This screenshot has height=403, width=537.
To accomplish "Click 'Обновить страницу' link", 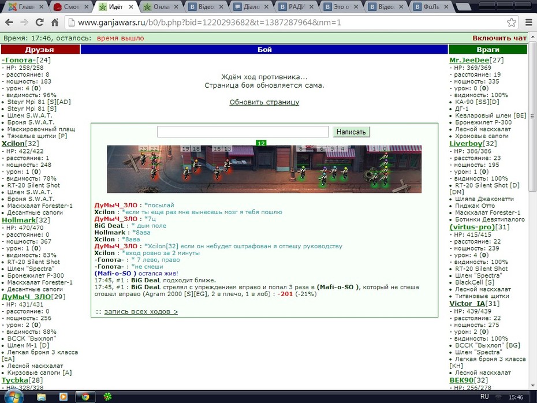I will tap(264, 102).
